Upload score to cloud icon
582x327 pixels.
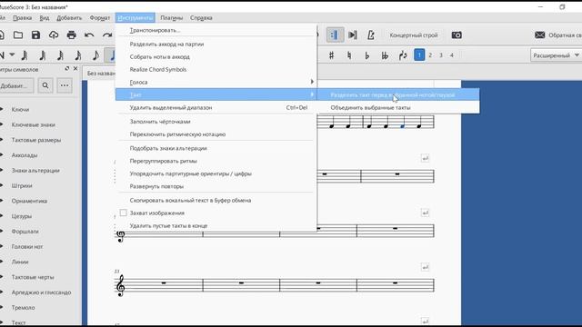[x=54, y=35]
